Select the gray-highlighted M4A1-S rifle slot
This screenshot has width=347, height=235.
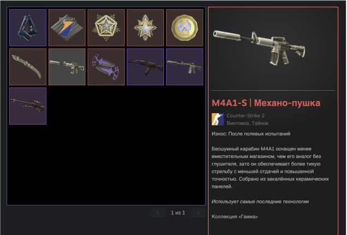[67, 67]
